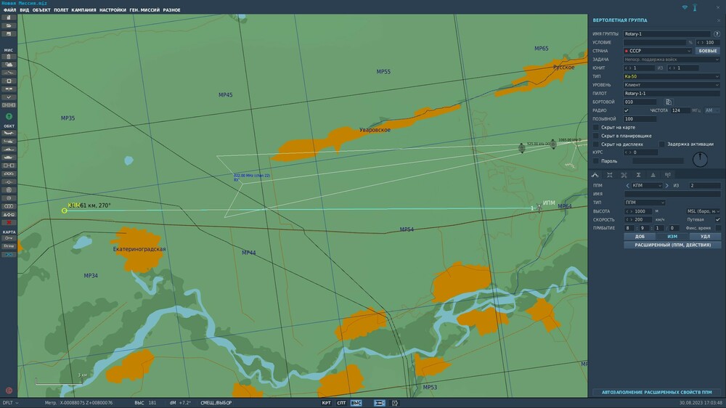
Task: Toggle the РАДИО checkbox
Action: (627, 110)
